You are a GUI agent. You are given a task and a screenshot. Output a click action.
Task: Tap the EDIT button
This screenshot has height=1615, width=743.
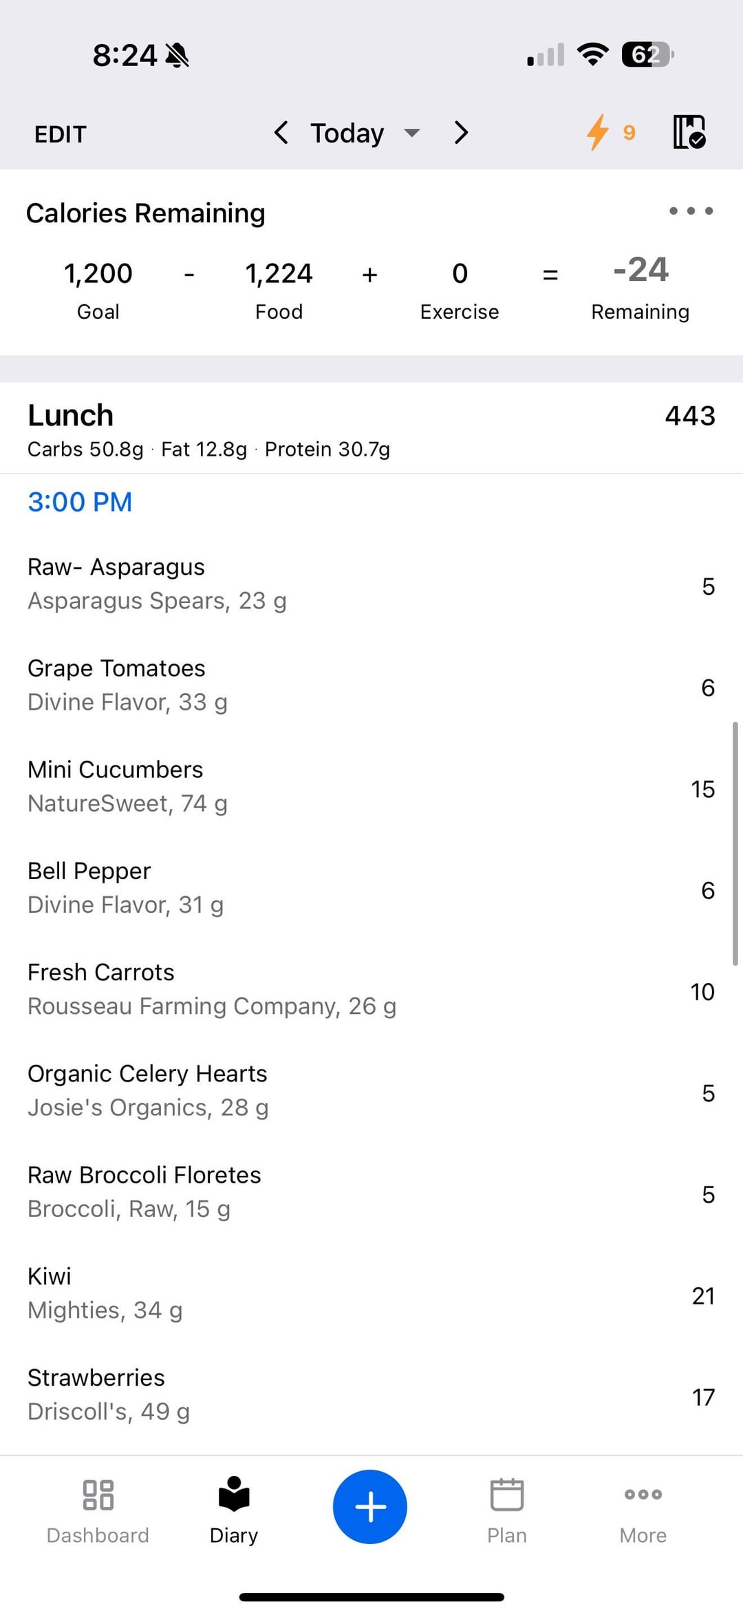pyautogui.click(x=61, y=134)
